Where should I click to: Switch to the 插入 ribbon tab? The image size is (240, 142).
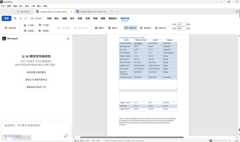coord(57,18)
